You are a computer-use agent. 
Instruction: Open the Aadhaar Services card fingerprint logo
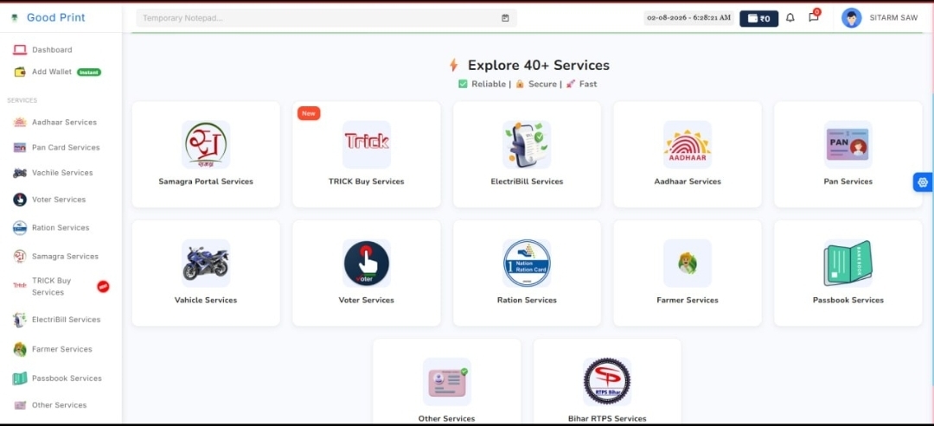coord(688,144)
